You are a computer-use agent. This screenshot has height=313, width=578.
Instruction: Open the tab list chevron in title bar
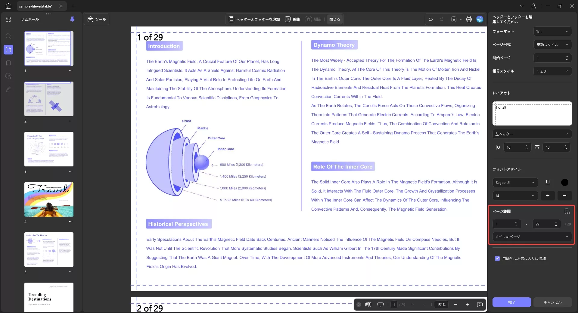coord(522,6)
